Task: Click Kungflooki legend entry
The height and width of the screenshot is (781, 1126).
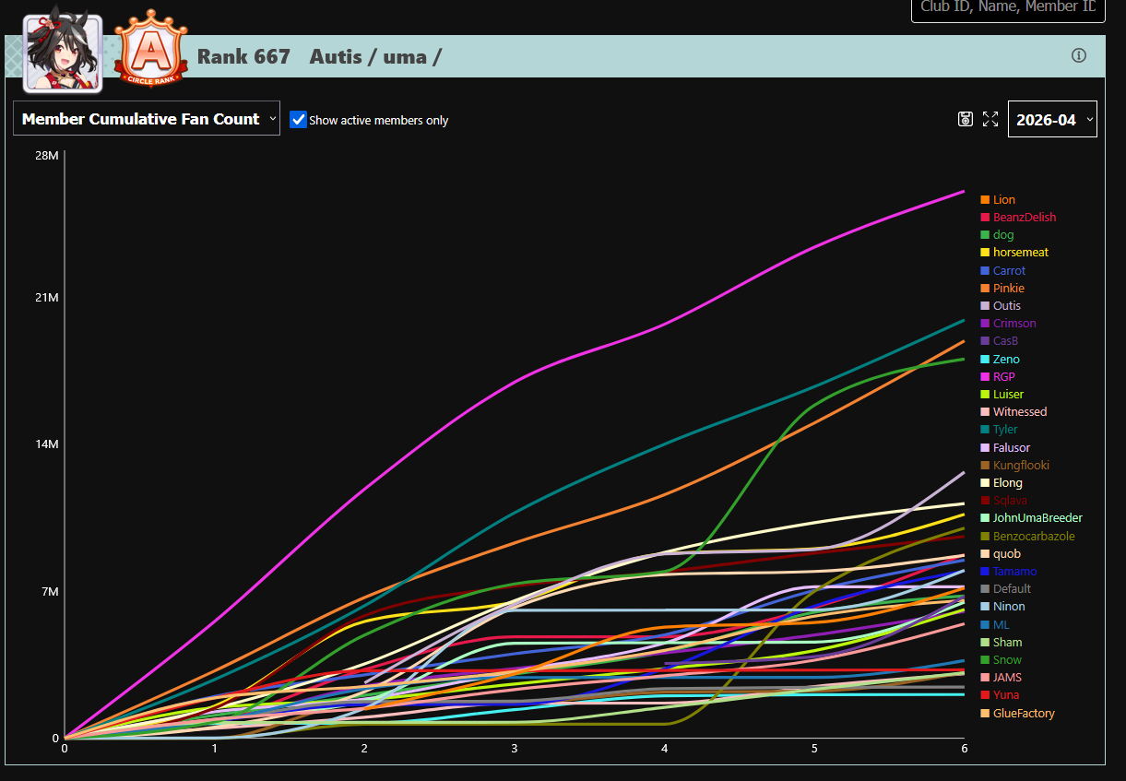Action: pyautogui.click(x=1014, y=465)
